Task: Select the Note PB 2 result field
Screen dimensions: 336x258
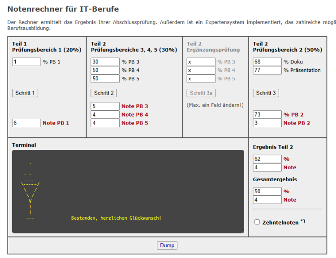Action: tap(267, 123)
